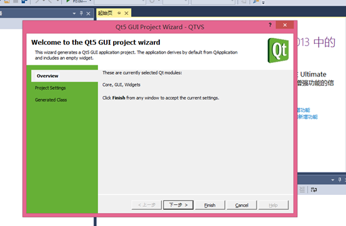Screen dimensions: 346x226
Task: Click the 'These are currently selected Qt modules:' text
Action: (142, 73)
